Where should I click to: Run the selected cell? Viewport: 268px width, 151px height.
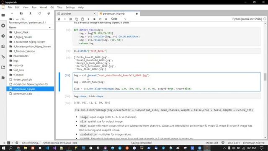(88, 19)
